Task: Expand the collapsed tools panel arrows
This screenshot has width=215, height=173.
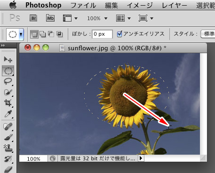Action: point(3,46)
